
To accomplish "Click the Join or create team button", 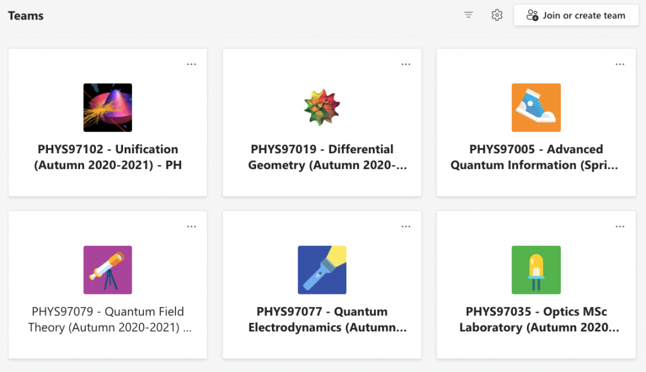I will click(577, 15).
